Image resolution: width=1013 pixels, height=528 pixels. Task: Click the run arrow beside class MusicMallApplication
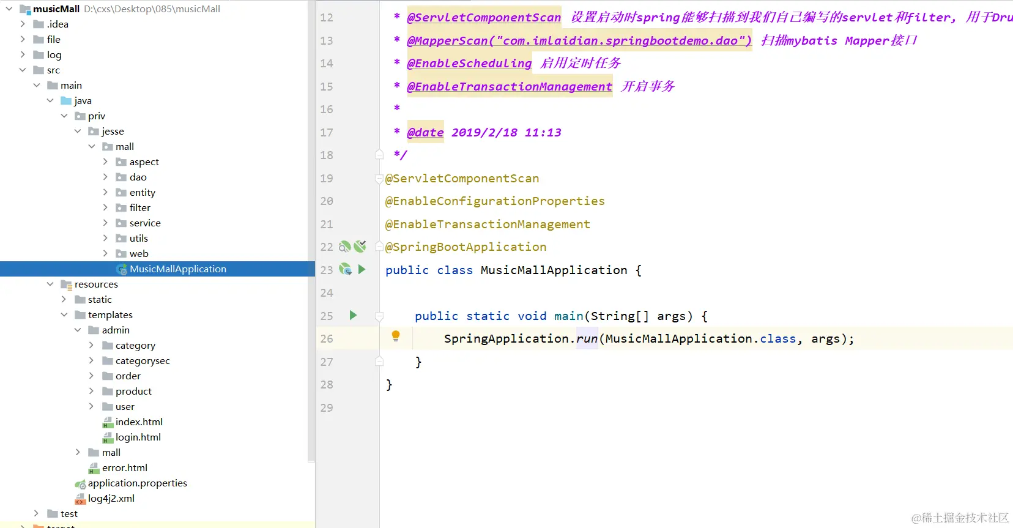point(362,269)
